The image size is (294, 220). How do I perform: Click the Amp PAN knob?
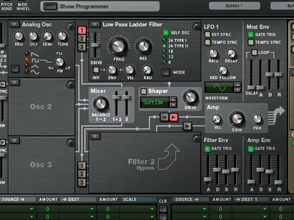257,119
